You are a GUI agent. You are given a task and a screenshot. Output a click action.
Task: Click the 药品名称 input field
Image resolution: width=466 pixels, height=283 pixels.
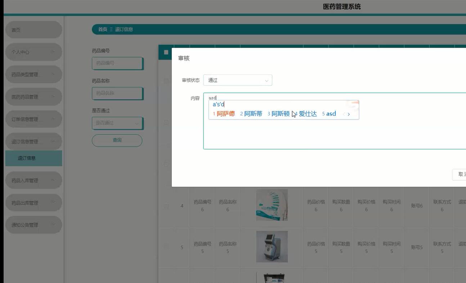117,93
